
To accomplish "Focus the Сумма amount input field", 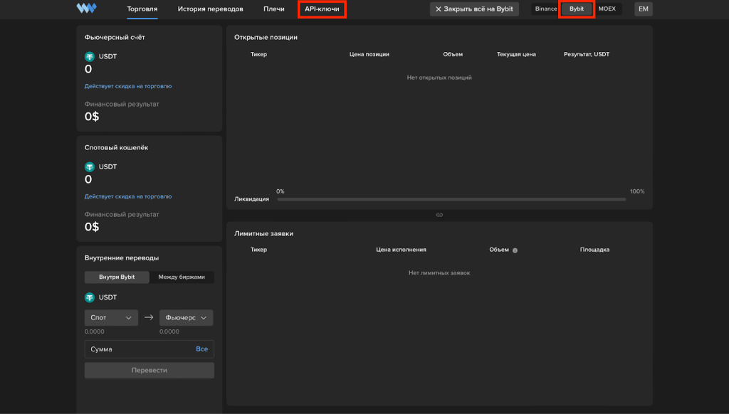I will (139, 349).
